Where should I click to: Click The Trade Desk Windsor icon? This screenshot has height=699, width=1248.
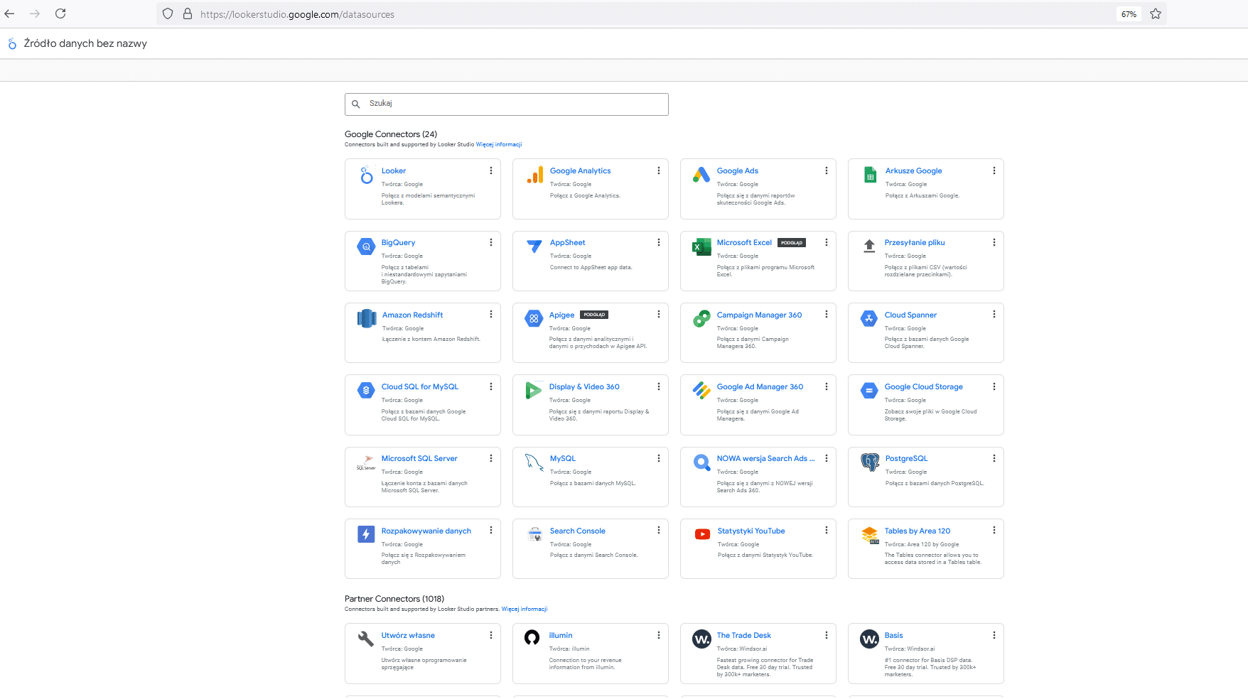702,639
